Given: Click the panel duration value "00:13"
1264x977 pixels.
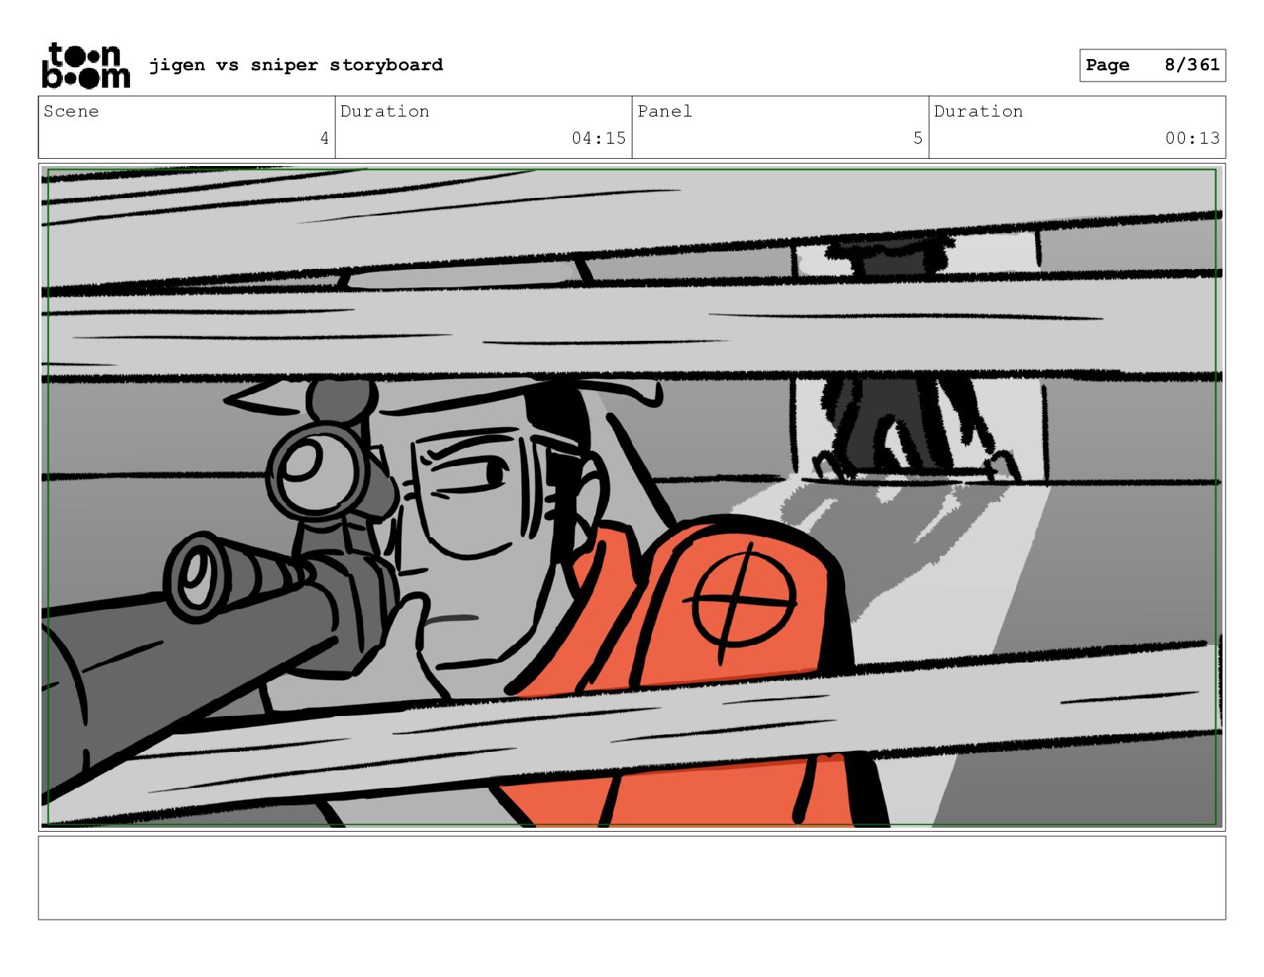Looking at the screenshot, I should [1192, 138].
